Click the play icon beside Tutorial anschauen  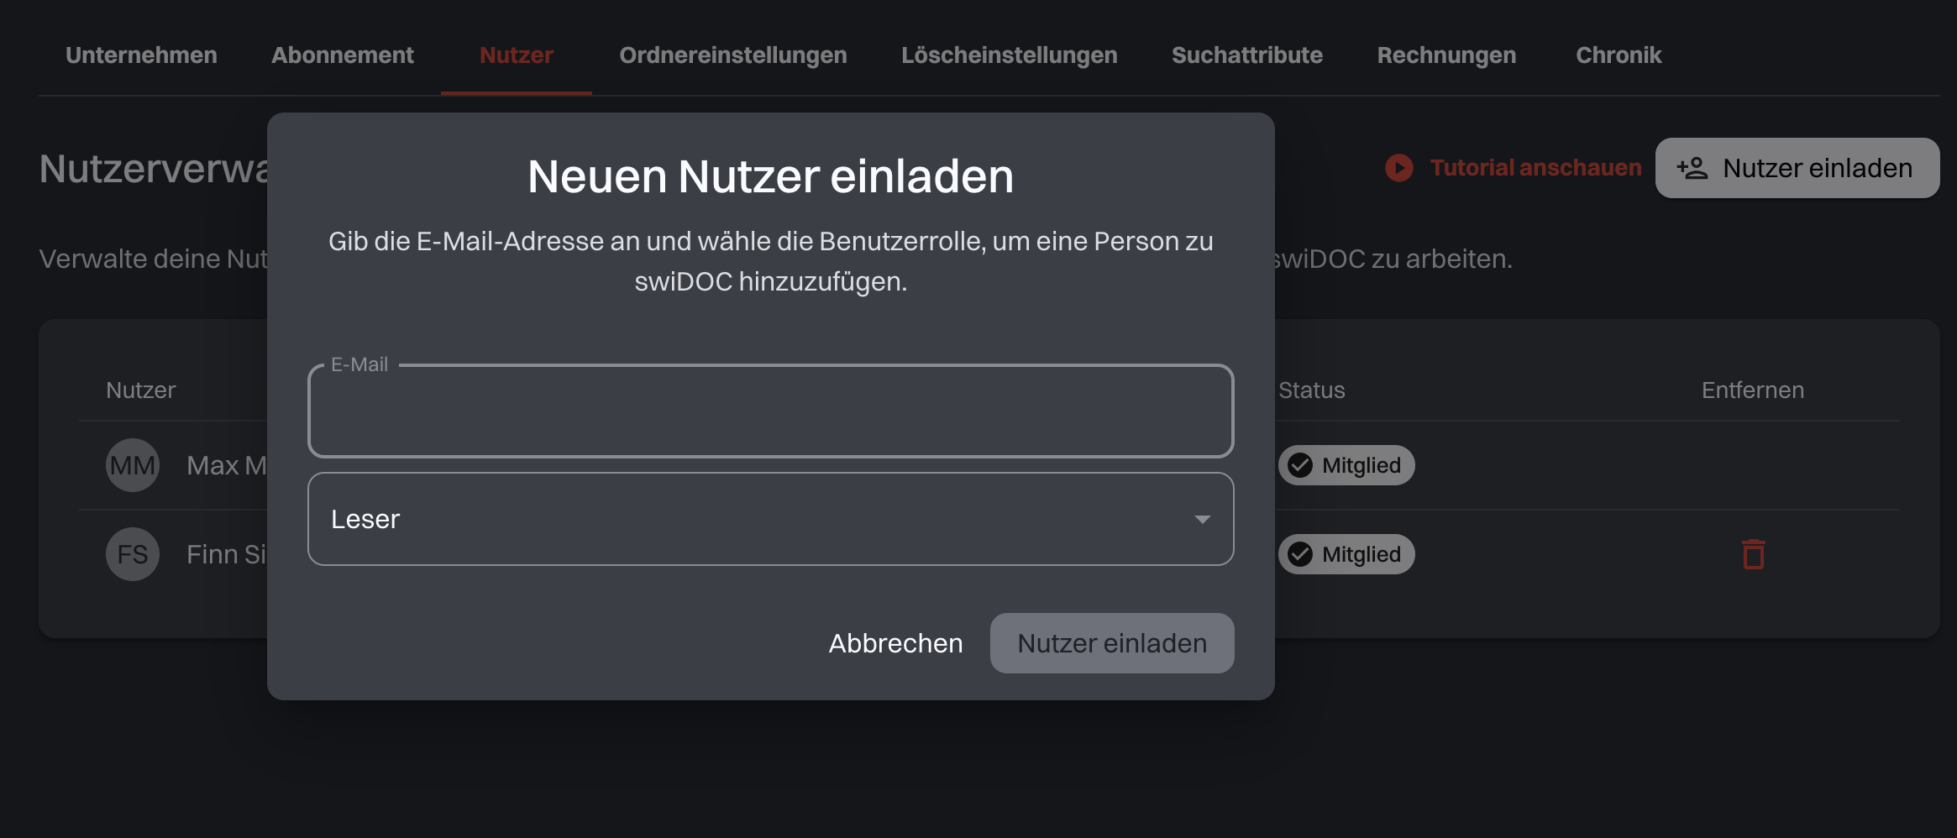1398,168
